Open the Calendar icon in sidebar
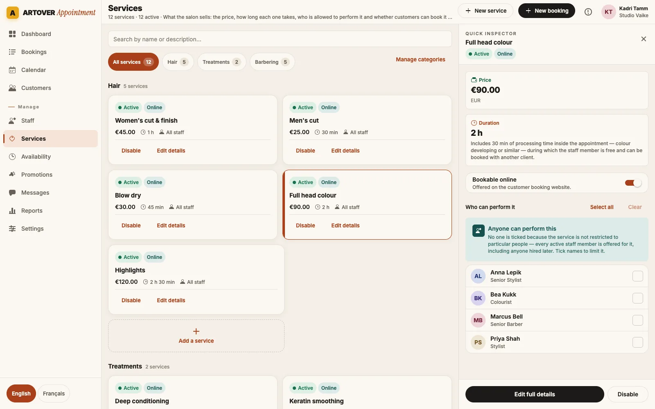655x409 pixels. pos(12,70)
